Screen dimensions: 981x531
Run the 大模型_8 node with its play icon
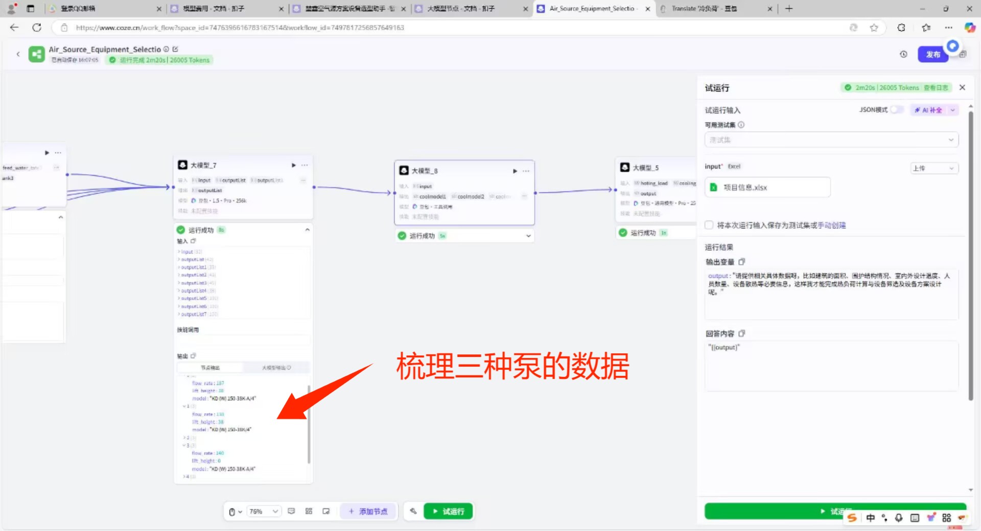tap(515, 171)
